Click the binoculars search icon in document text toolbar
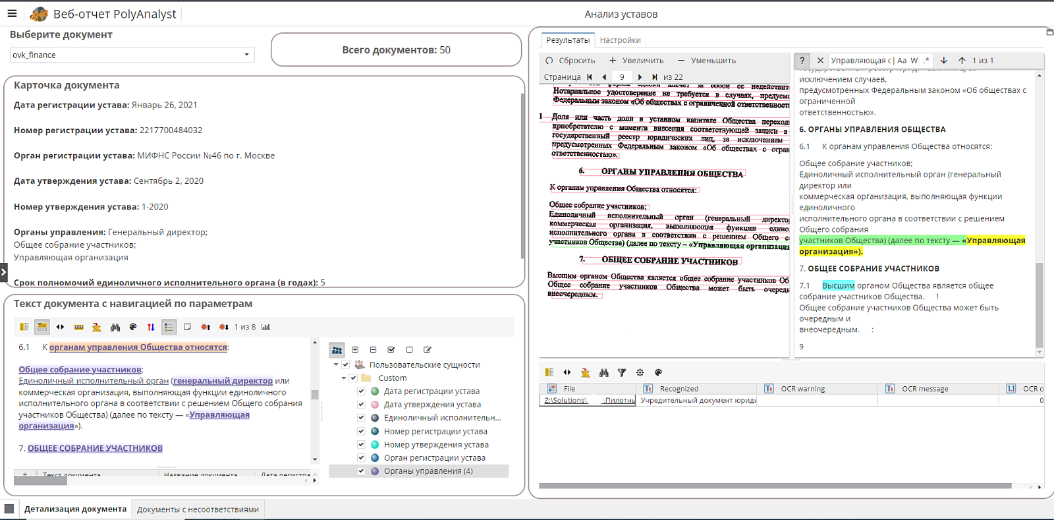 pyautogui.click(x=115, y=327)
